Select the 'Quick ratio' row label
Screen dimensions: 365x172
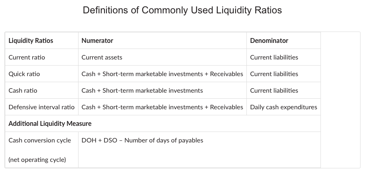pos(24,74)
